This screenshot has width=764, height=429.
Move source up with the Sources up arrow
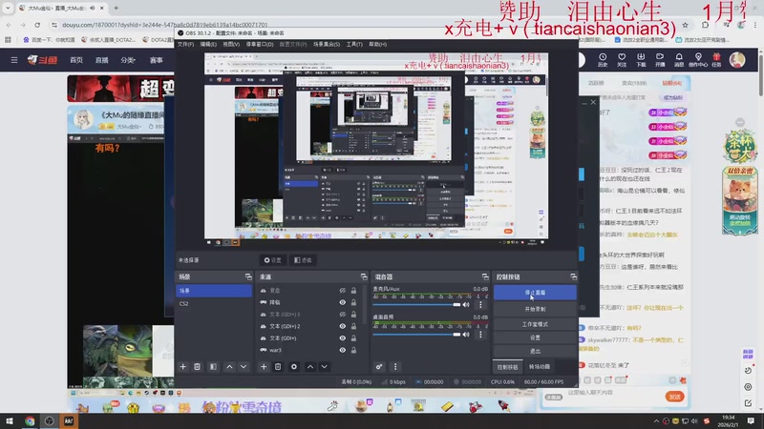[309, 367]
